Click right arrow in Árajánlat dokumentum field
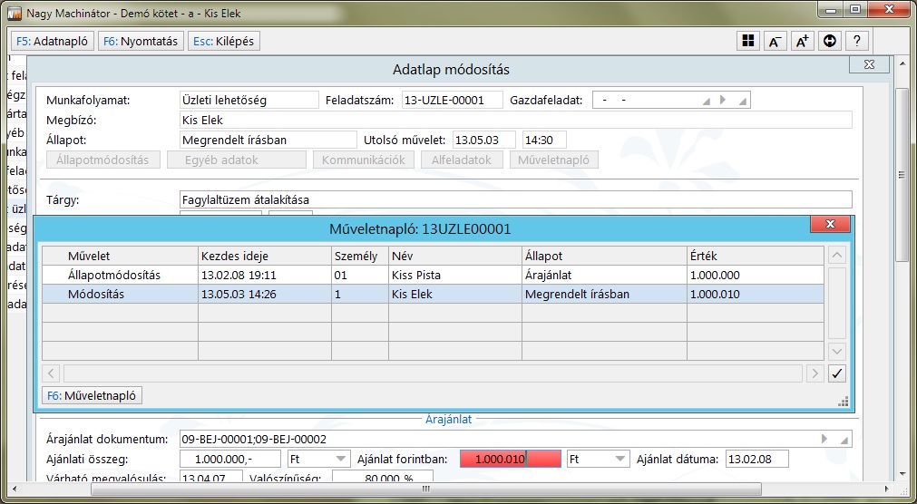 pyautogui.click(x=824, y=439)
